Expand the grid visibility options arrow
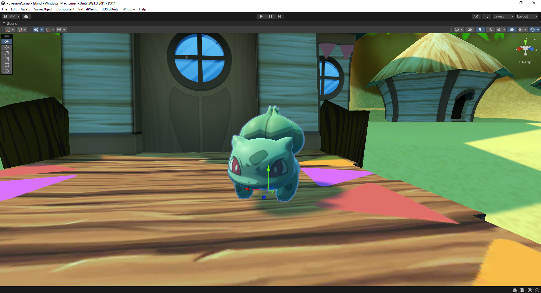Screen dimensions: 541x293 point(42,30)
